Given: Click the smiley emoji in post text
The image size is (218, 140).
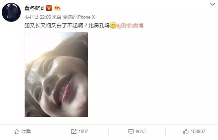Looking at the screenshot, I should [x=113, y=25].
